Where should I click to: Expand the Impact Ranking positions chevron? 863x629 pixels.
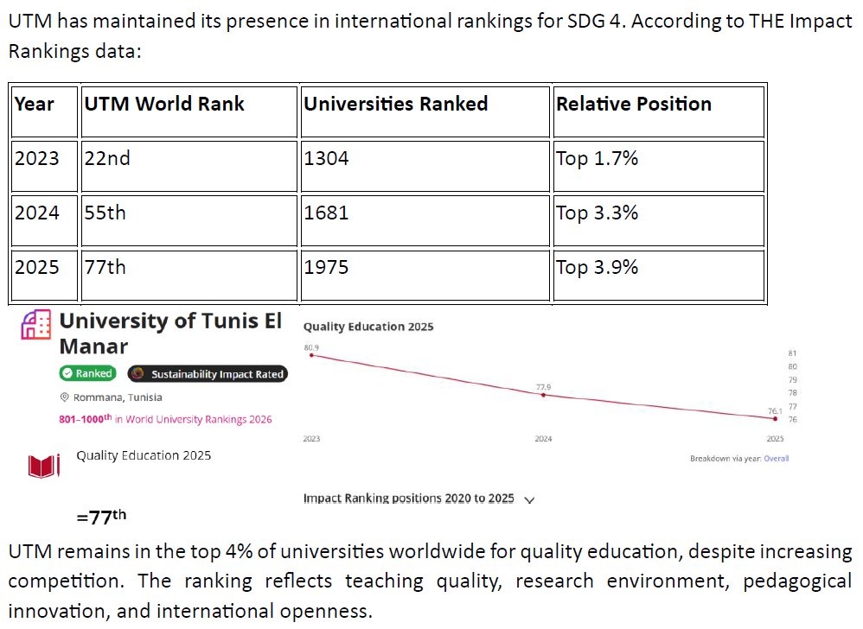[x=529, y=499]
